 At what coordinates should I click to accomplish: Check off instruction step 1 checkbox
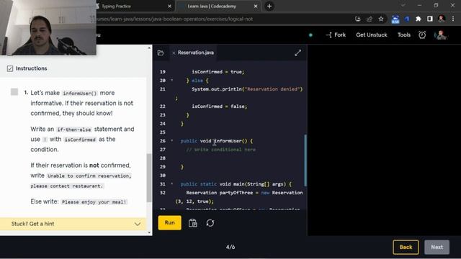[14, 92]
